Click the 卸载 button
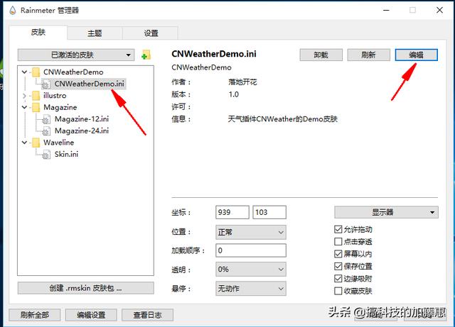This screenshot has width=455, height=327. click(321, 55)
